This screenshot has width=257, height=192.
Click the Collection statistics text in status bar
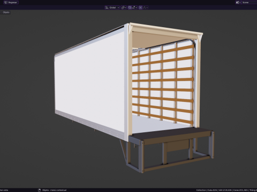[226, 190]
